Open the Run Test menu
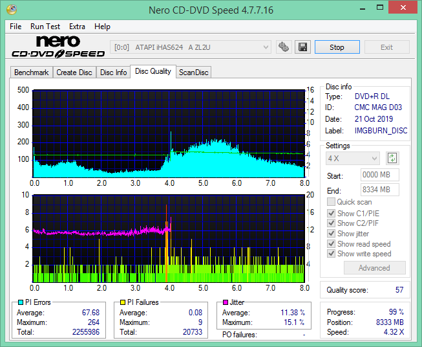Screen dimensions: 422x347 (x=45, y=27)
